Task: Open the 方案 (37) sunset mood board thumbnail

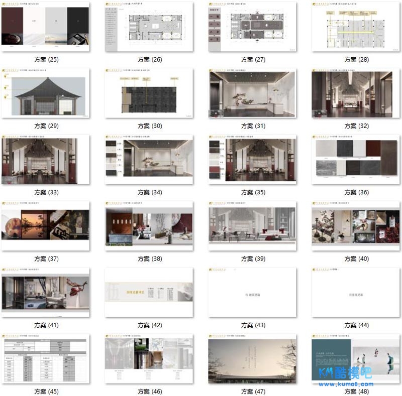Action: [x=46, y=226]
